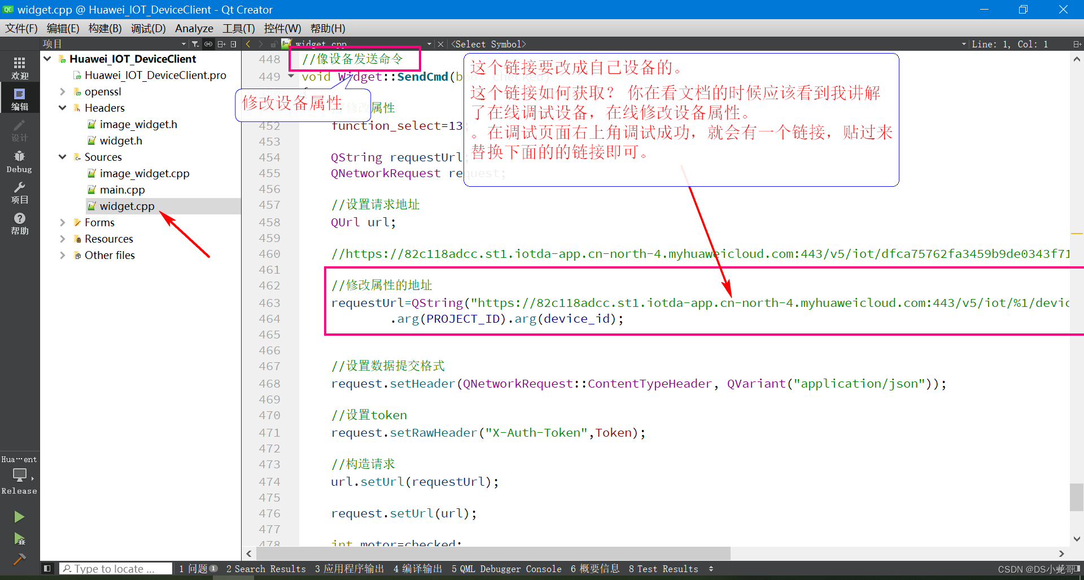Select Huawei_IOT_DeviceClient.pro file
This screenshot has height=580, width=1084.
coord(155,75)
